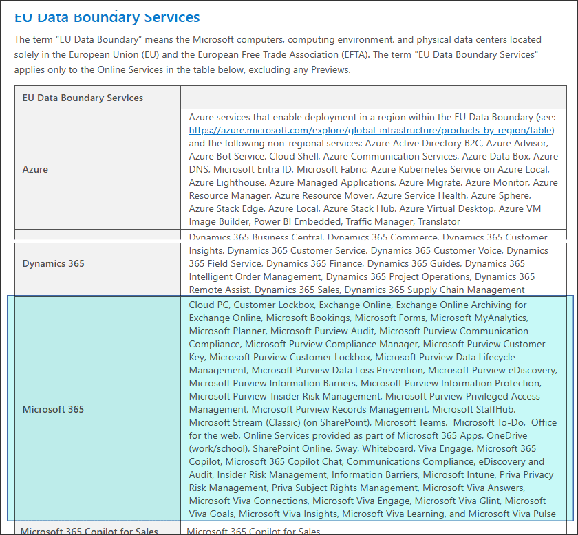Click the Dynamics 365 row label
The height and width of the screenshot is (535, 578).
click(x=54, y=263)
